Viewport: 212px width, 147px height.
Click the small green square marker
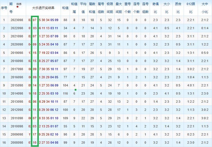click(76, 90)
